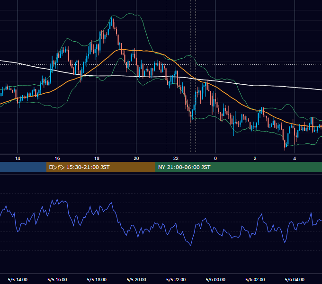Click the 5/5 22:00 date label
The height and width of the screenshot is (284, 322).
pos(176,279)
